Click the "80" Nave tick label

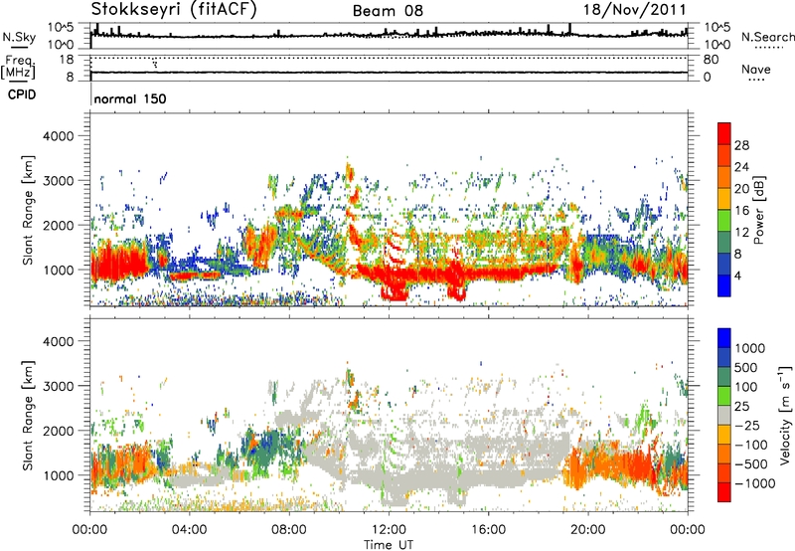[x=711, y=60]
